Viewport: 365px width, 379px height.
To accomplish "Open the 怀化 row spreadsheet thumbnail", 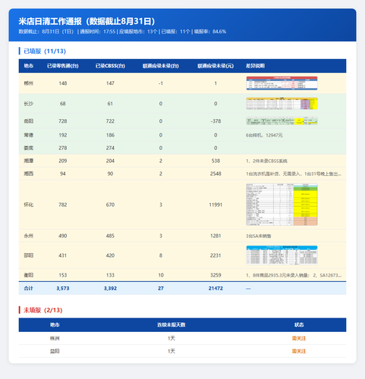I will pos(282,205).
